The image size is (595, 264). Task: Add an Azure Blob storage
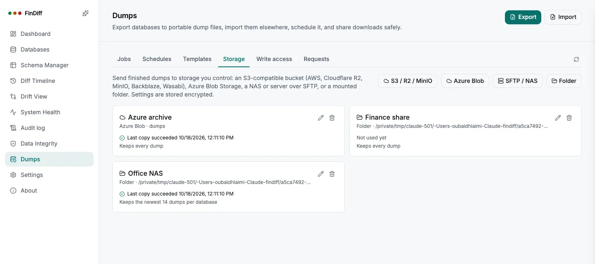click(x=465, y=81)
